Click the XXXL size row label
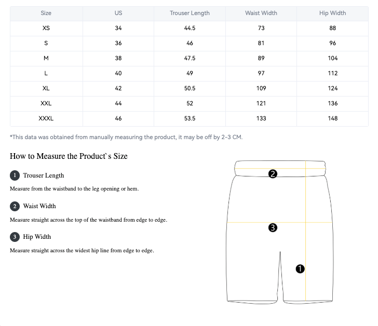Viewport: 378px width, 326px height. (46, 118)
